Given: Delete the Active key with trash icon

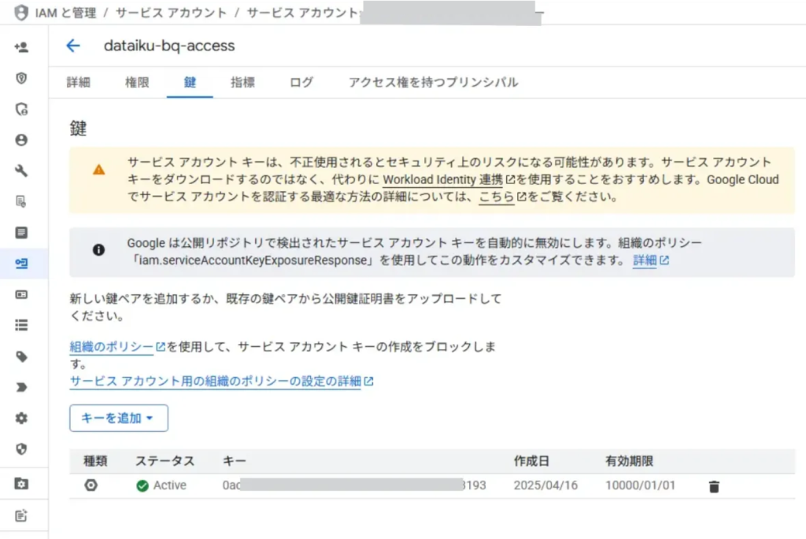Looking at the screenshot, I should tap(714, 486).
